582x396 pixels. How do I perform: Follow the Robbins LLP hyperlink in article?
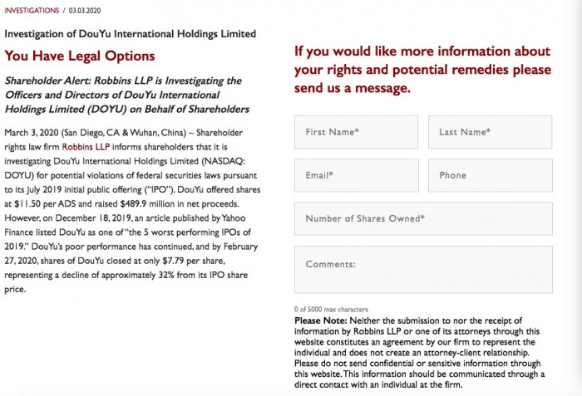(86, 146)
